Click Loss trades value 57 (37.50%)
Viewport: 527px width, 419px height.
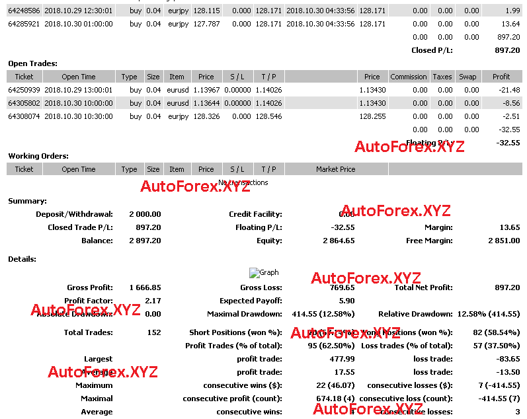coord(497,346)
